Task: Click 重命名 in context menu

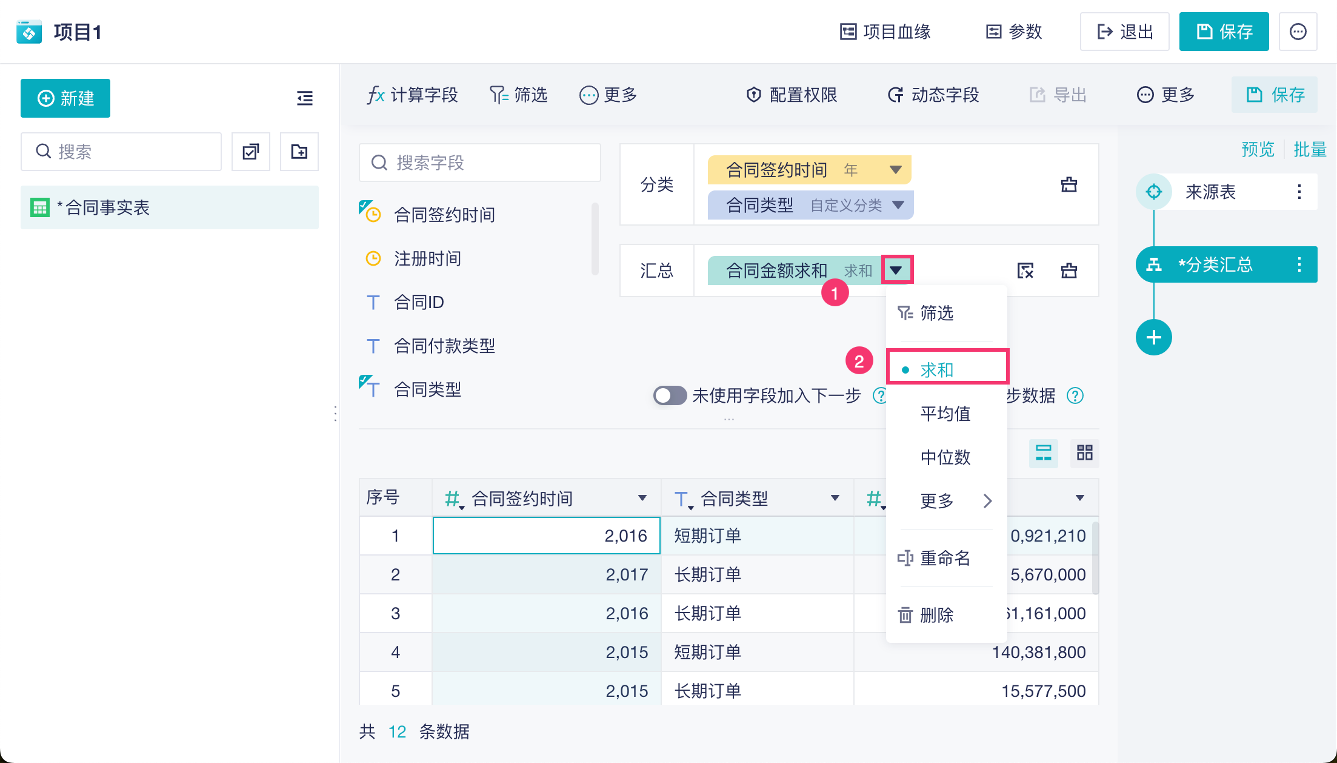Action: click(x=945, y=558)
